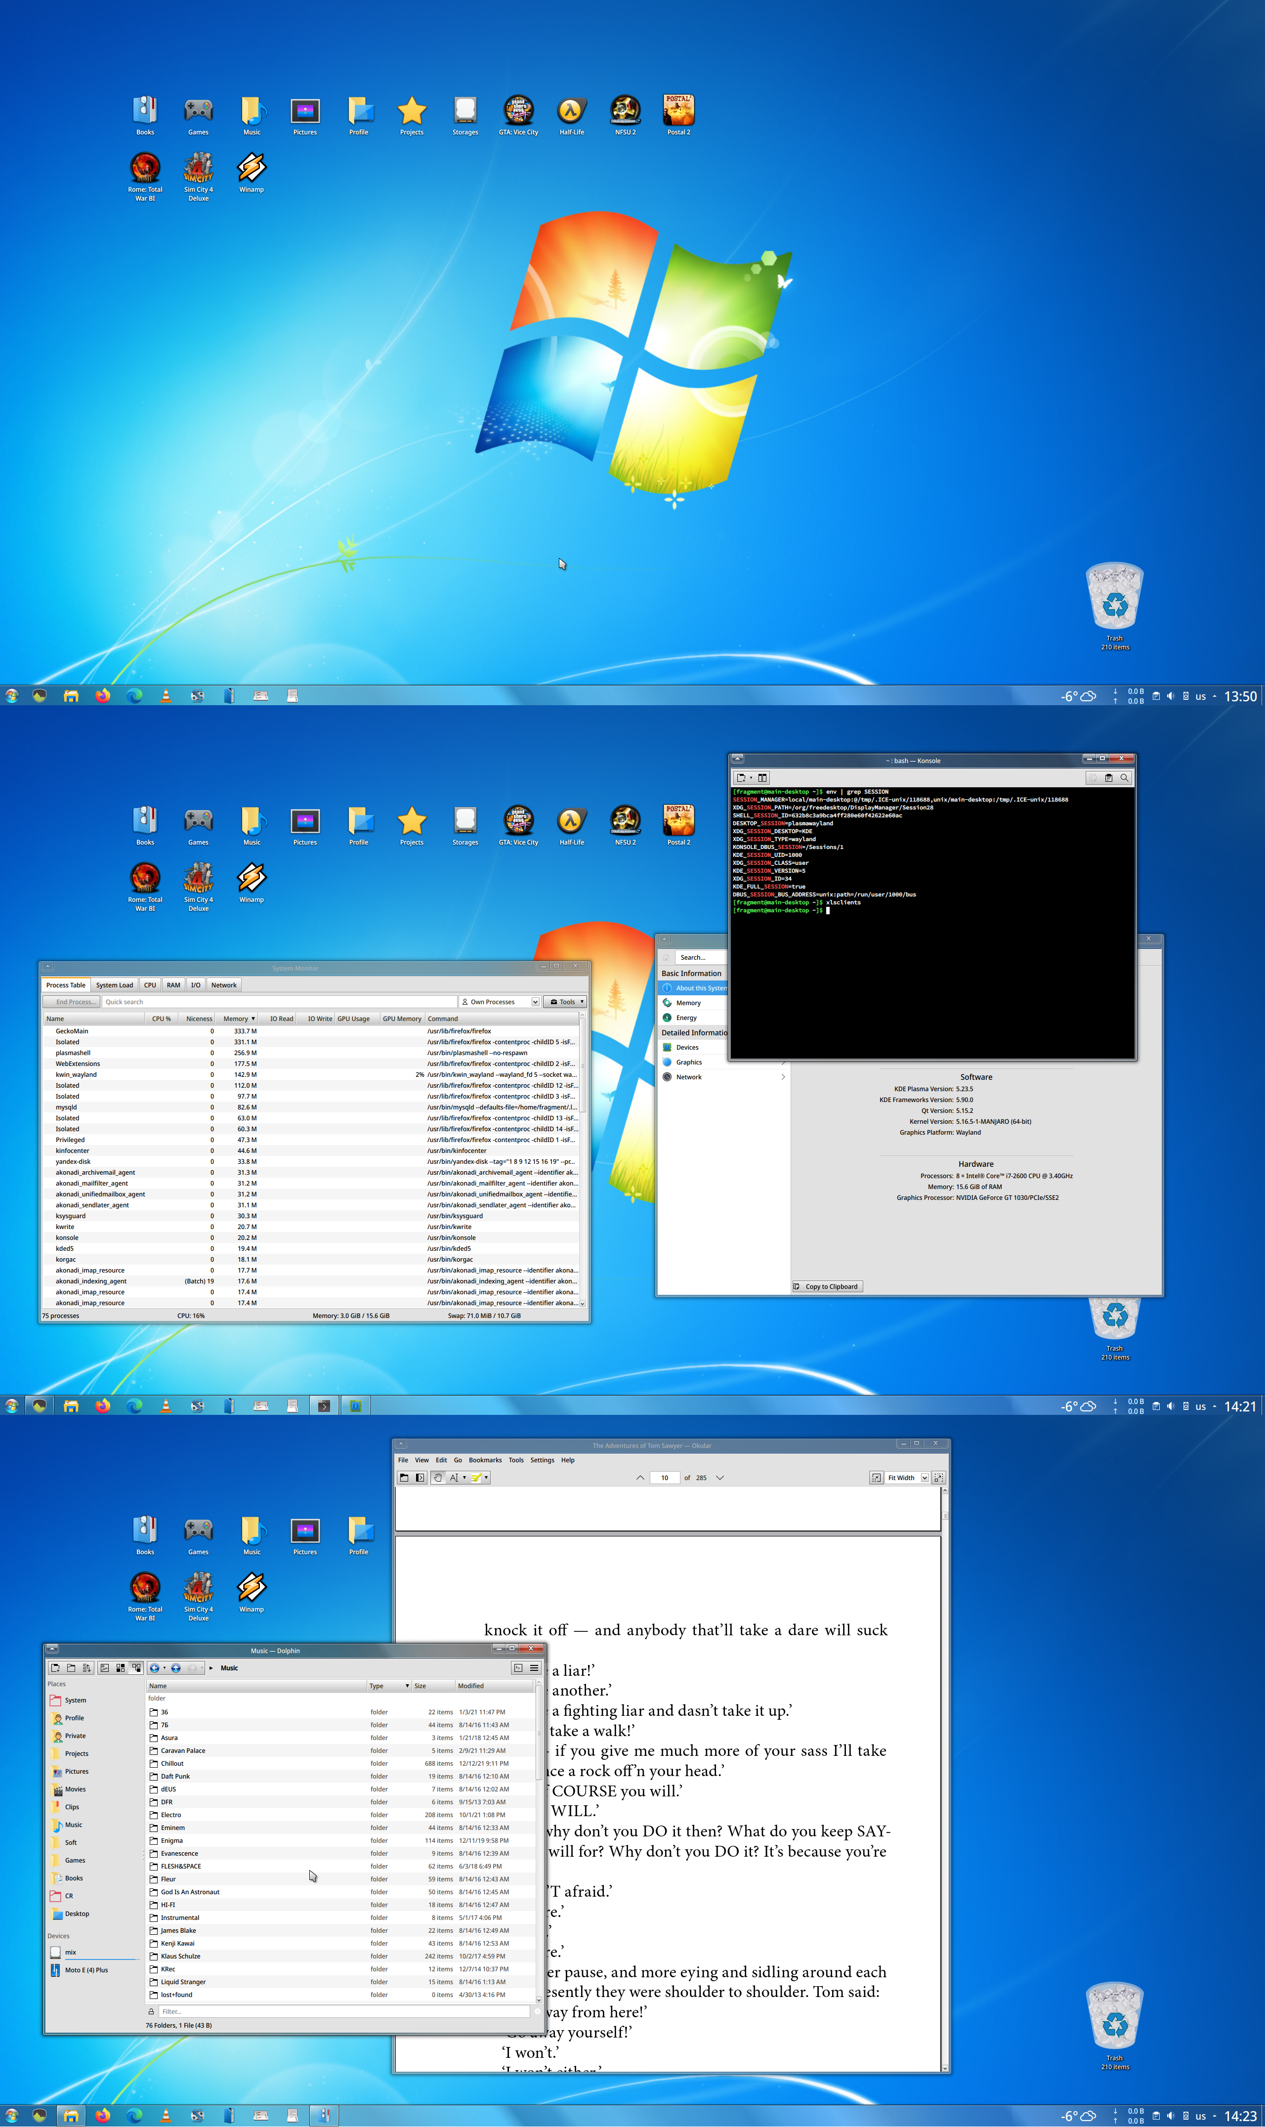Toggle Okular sidebar panel button

[420, 1478]
